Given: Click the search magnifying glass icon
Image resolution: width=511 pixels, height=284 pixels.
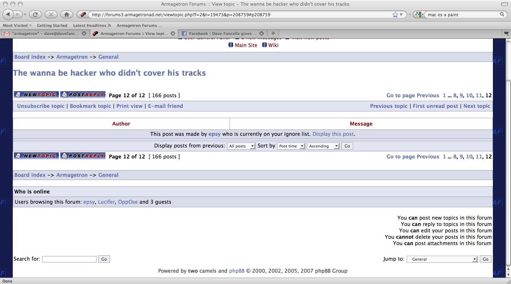Looking at the screenshot, I should [502, 15].
